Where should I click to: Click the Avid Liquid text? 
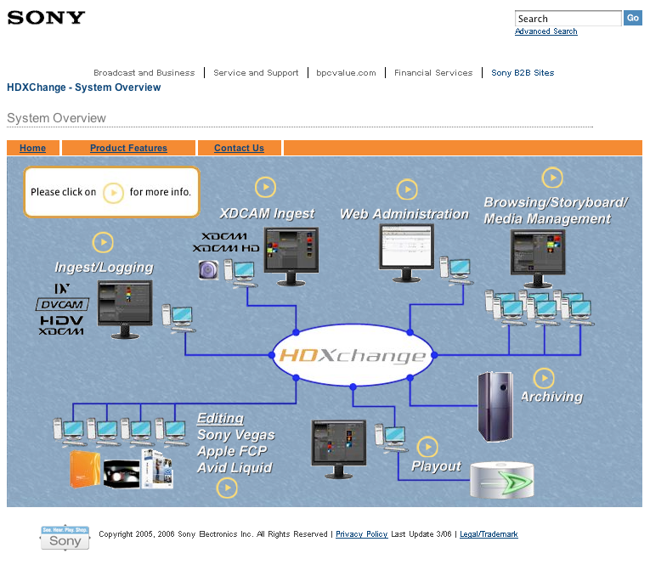click(235, 467)
